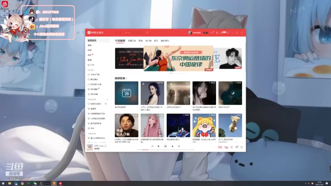This screenshot has width=331, height=186.
Task: Open the crescent moon night playlist card
Action: point(230,93)
